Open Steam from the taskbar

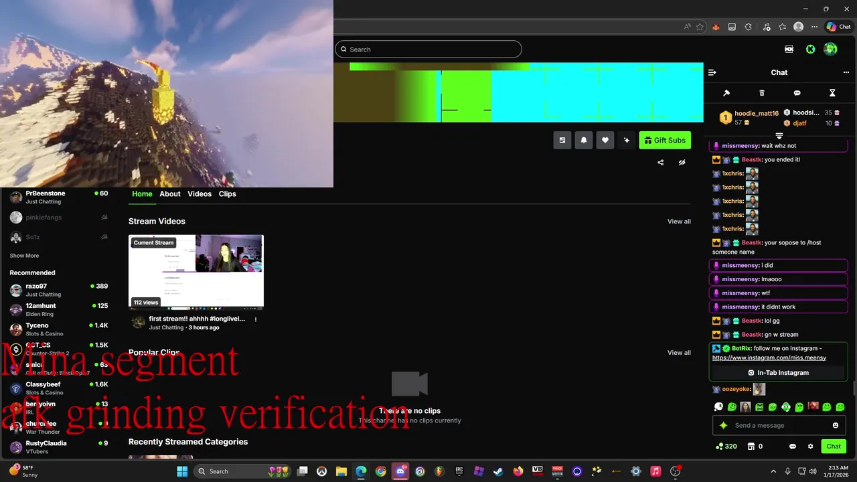tap(498, 471)
